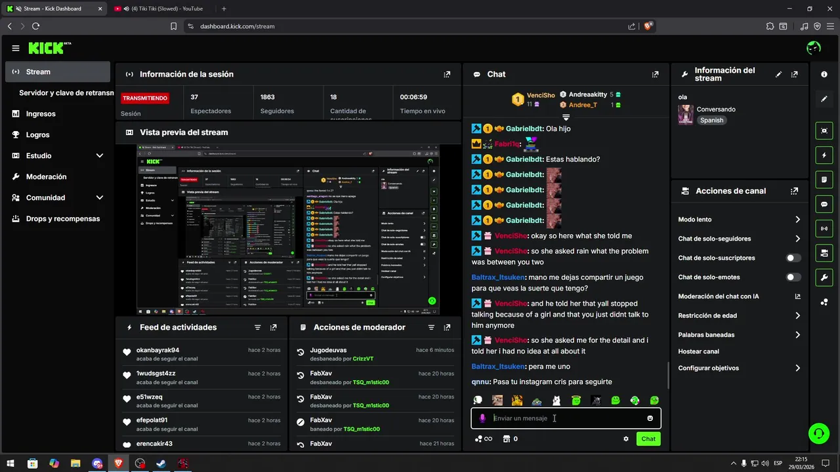
Task: Open Modo lento options chevron
Action: [x=797, y=220]
